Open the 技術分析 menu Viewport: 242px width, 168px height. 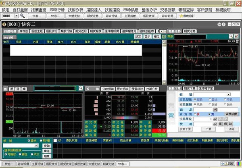click(x=75, y=10)
